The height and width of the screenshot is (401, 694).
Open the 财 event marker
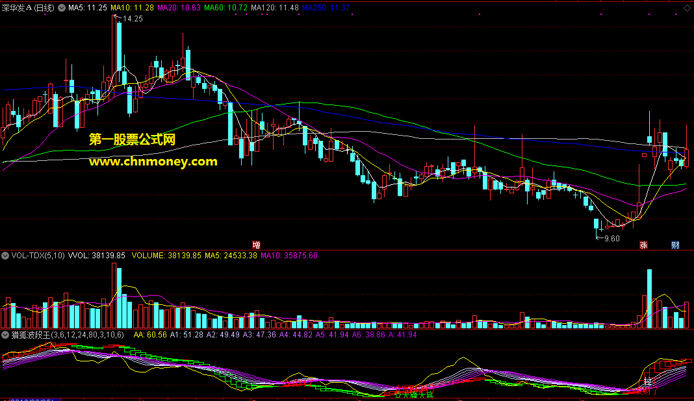coord(675,245)
